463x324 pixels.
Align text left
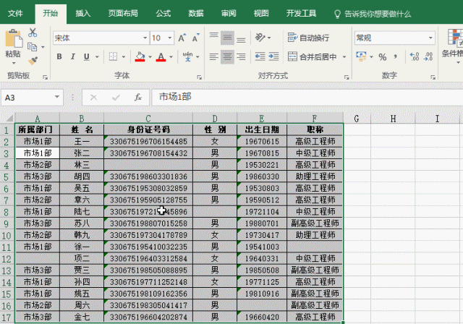(x=214, y=56)
